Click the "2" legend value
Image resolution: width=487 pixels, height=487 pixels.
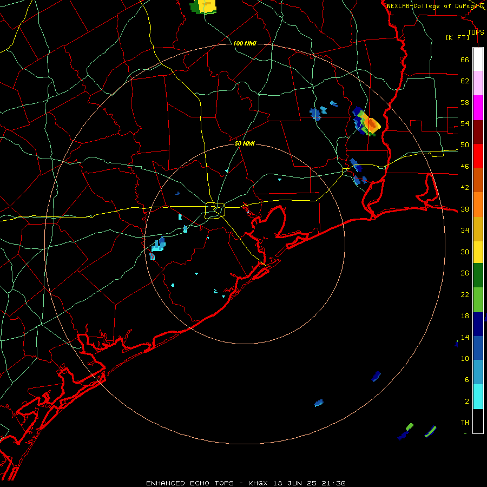pos(467,402)
